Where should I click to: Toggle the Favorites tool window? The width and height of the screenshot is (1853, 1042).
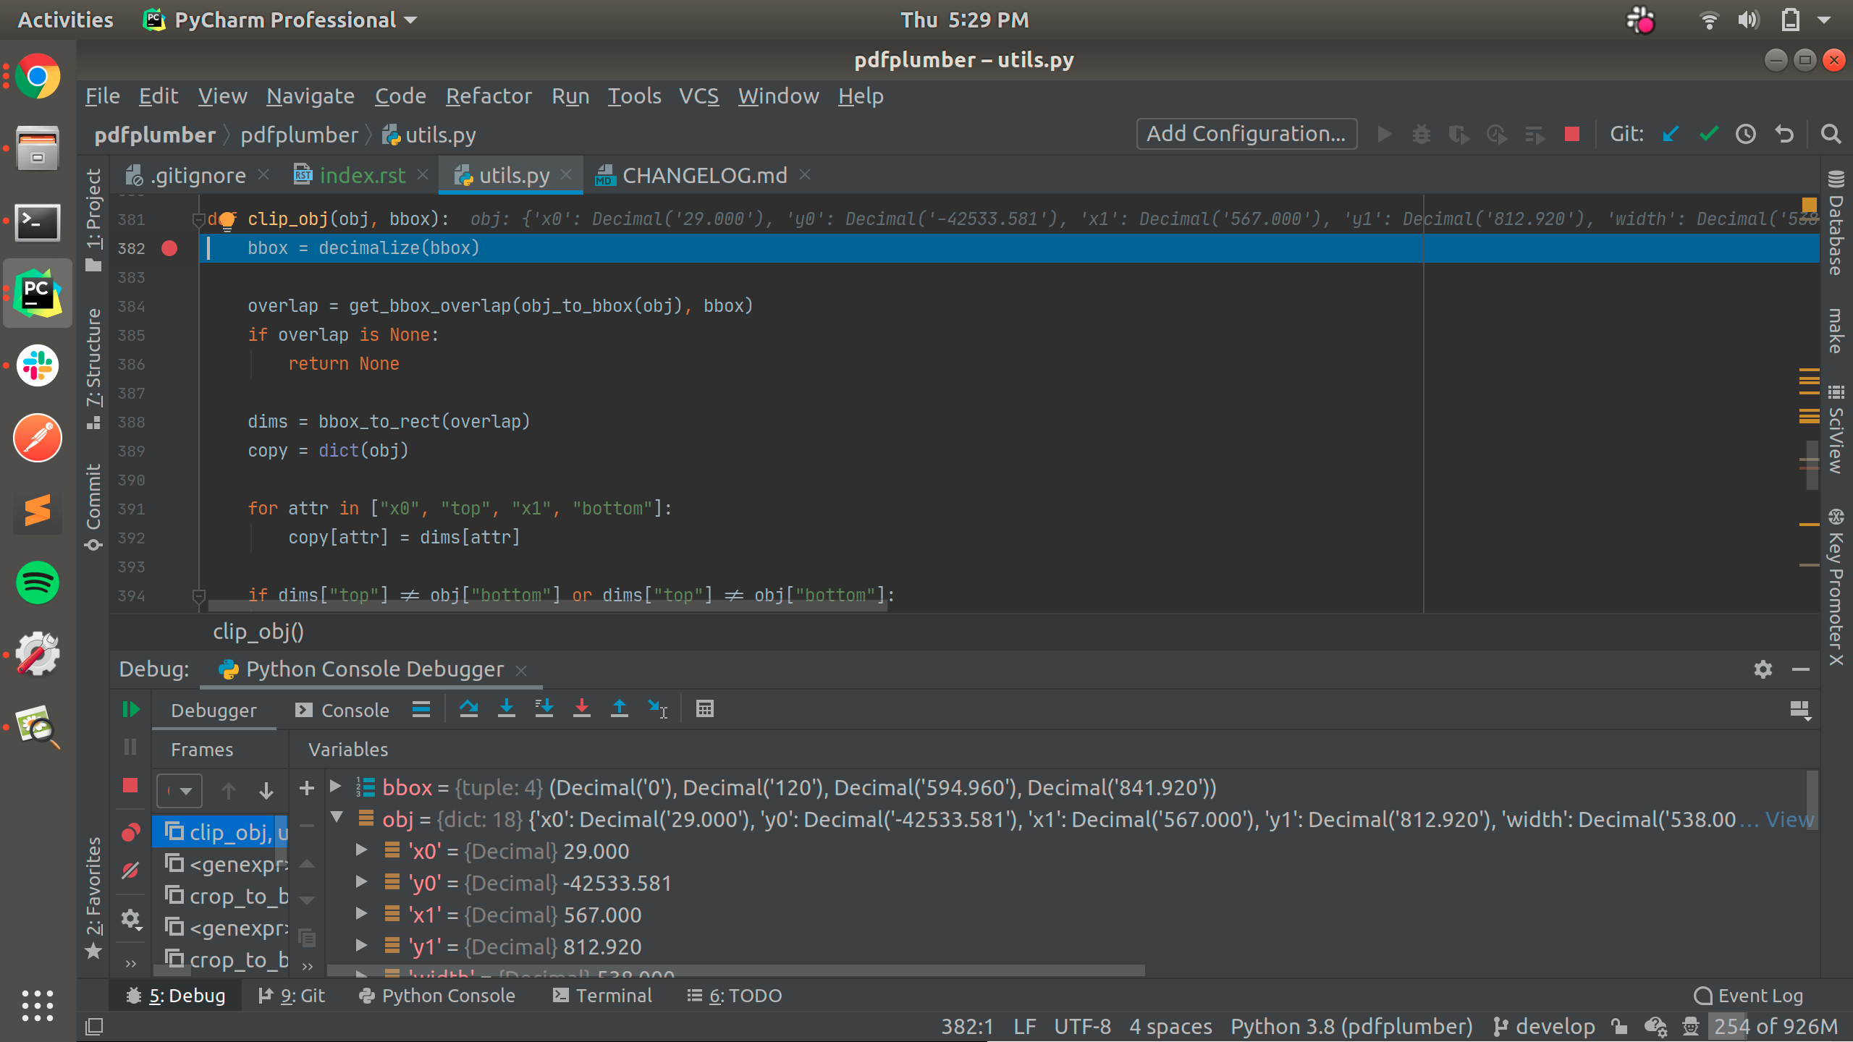pos(93,897)
